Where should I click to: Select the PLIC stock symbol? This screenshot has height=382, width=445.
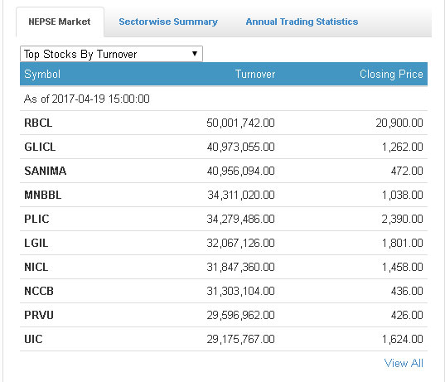pos(36,219)
